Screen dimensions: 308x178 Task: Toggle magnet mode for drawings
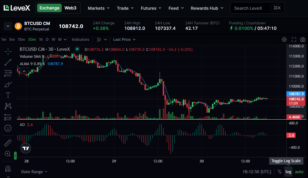8,169
